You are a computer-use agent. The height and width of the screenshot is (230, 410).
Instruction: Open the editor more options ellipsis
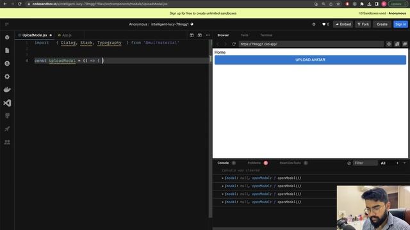tap(208, 35)
